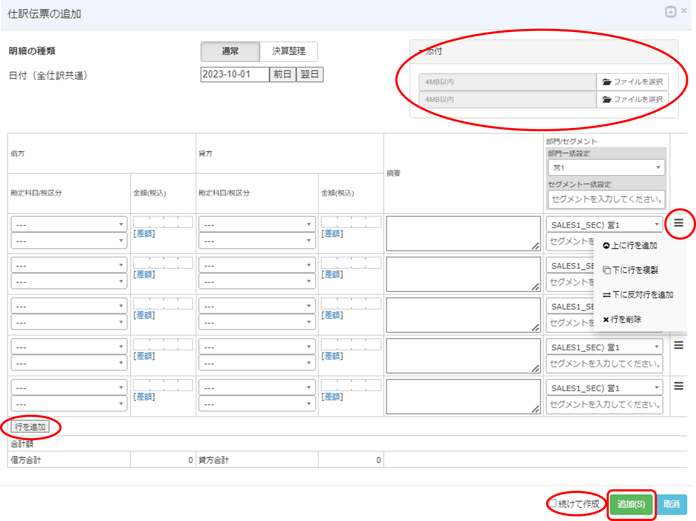This screenshot has height=521, width=696.
Task: Click the 前日 previous-day button
Action: [x=283, y=74]
